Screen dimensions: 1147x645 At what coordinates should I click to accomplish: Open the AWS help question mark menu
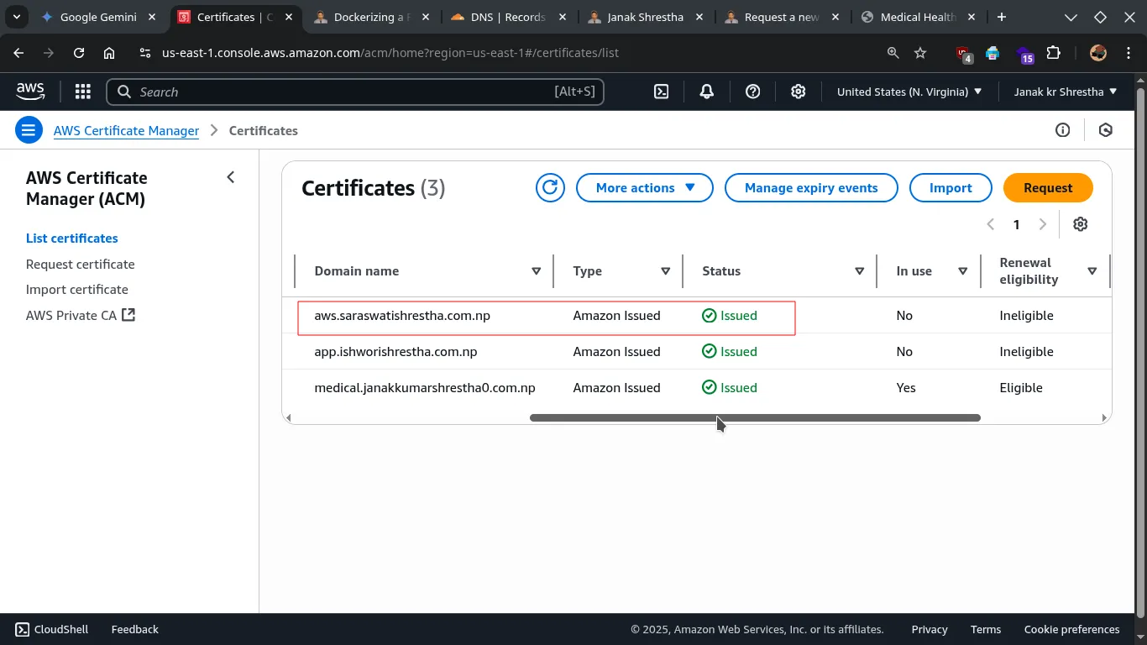[752, 92]
